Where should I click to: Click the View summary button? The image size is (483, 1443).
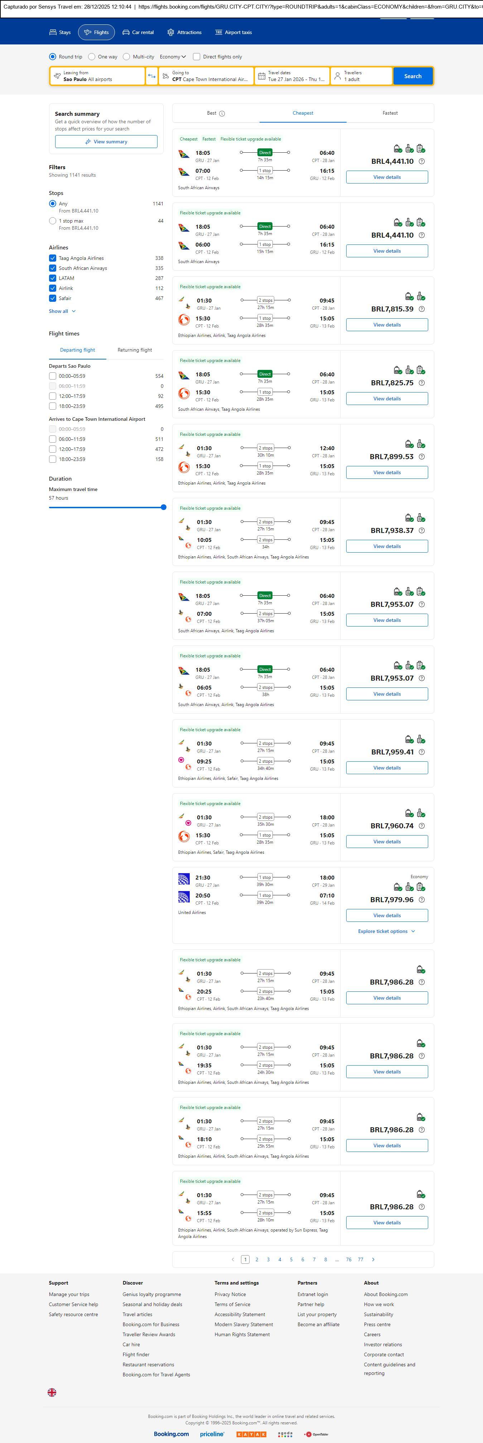tap(106, 142)
